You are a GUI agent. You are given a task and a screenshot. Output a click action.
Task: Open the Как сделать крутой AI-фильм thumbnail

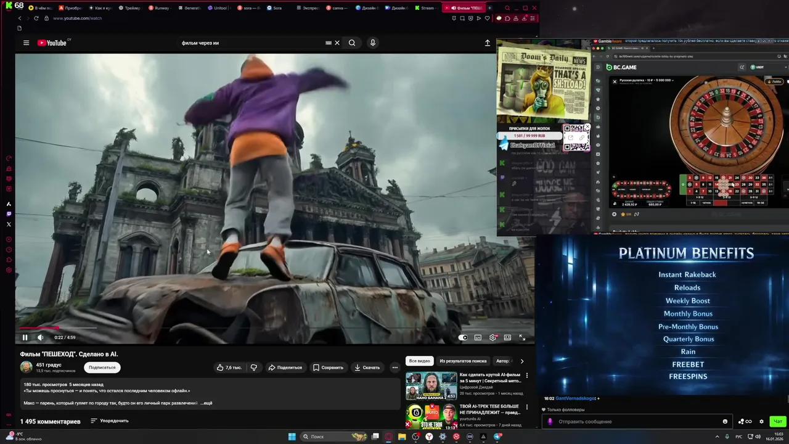pyautogui.click(x=431, y=386)
